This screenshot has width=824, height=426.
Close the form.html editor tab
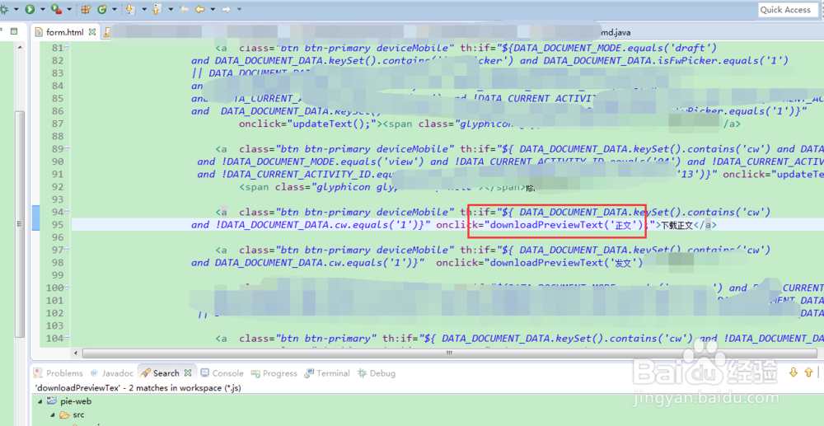tap(92, 32)
